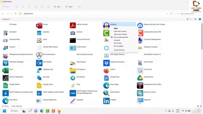
Task: Select Intel Graphics Command Center icon
Action: (x=5, y=93)
